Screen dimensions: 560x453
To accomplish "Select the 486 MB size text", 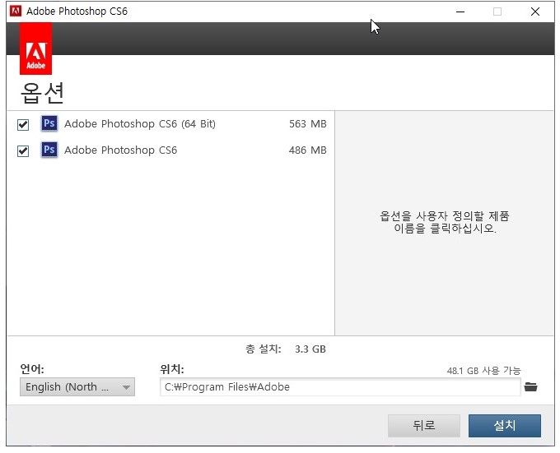I will pyautogui.click(x=307, y=150).
